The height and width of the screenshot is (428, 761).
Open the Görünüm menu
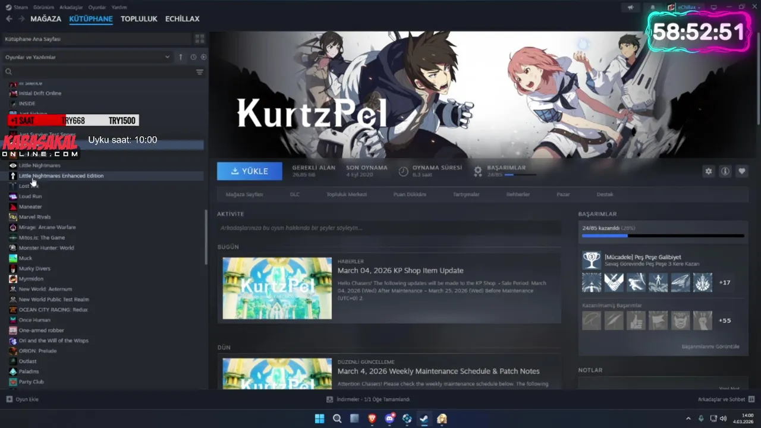(44, 7)
